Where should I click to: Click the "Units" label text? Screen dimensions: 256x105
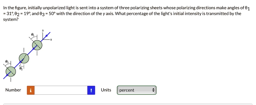point(106,90)
